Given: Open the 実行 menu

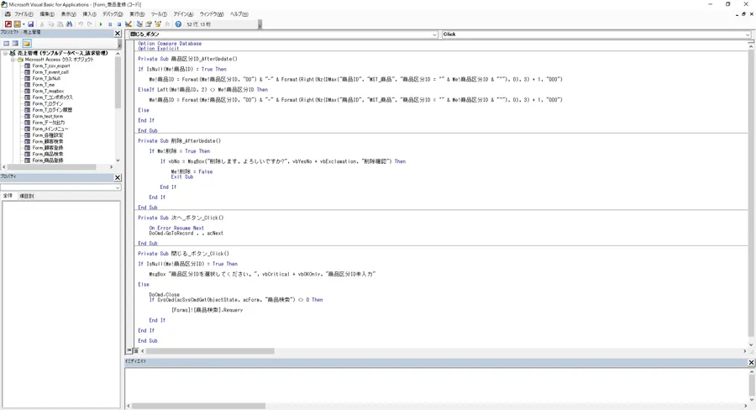Looking at the screenshot, I should pyautogui.click(x=136, y=14).
